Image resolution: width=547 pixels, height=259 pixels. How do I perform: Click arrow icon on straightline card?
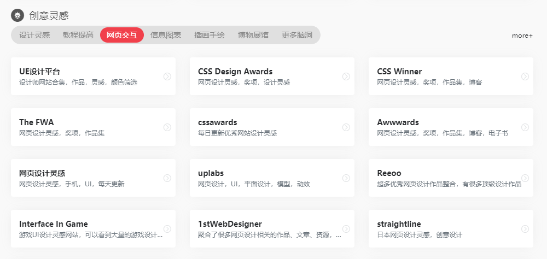pyautogui.click(x=525, y=229)
